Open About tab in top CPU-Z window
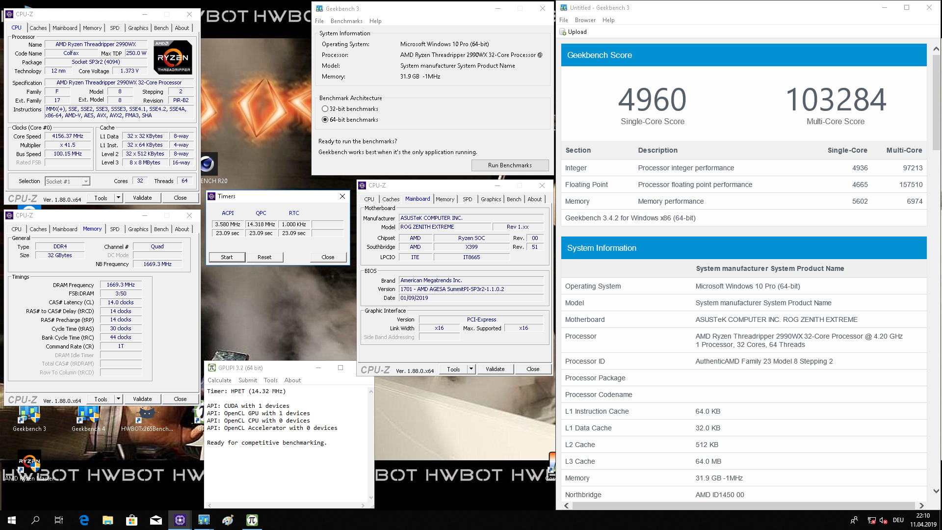This screenshot has width=942, height=530. tap(182, 28)
